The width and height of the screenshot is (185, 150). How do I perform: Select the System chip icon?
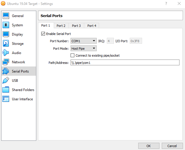(x=6, y=25)
